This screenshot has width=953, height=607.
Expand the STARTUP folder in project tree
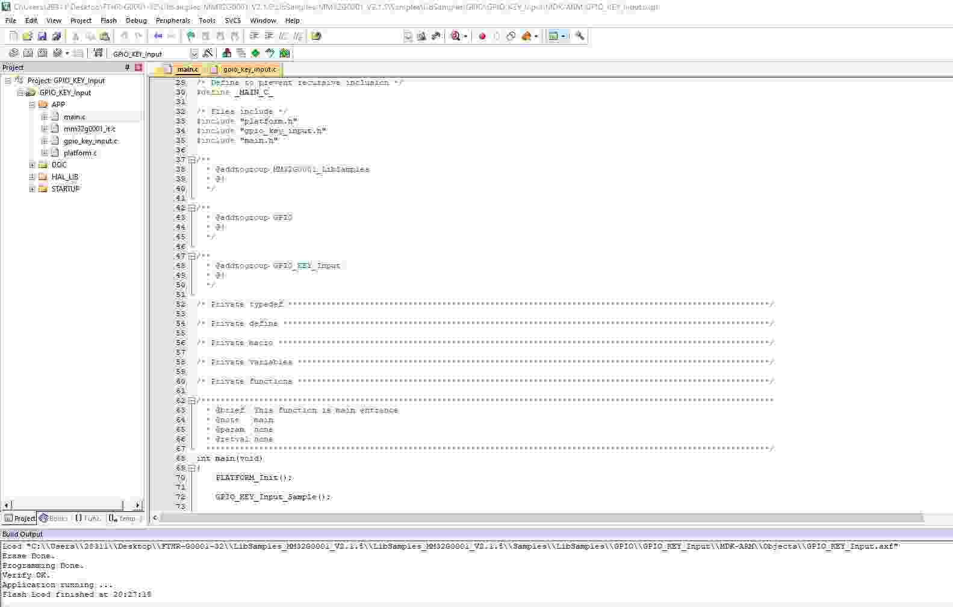click(x=32, y=189)
